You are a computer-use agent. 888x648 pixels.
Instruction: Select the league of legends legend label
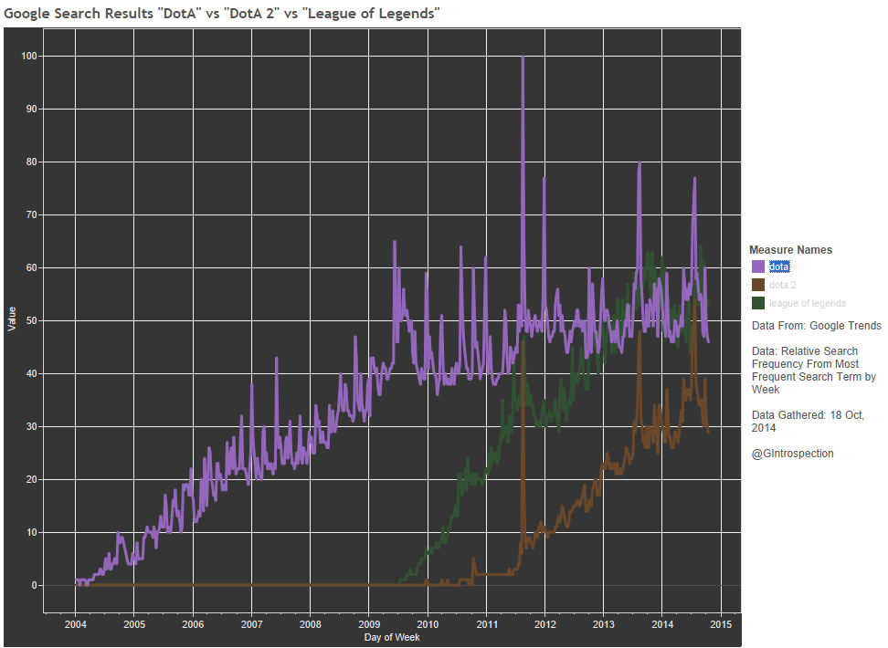click(x=807, y=303)
